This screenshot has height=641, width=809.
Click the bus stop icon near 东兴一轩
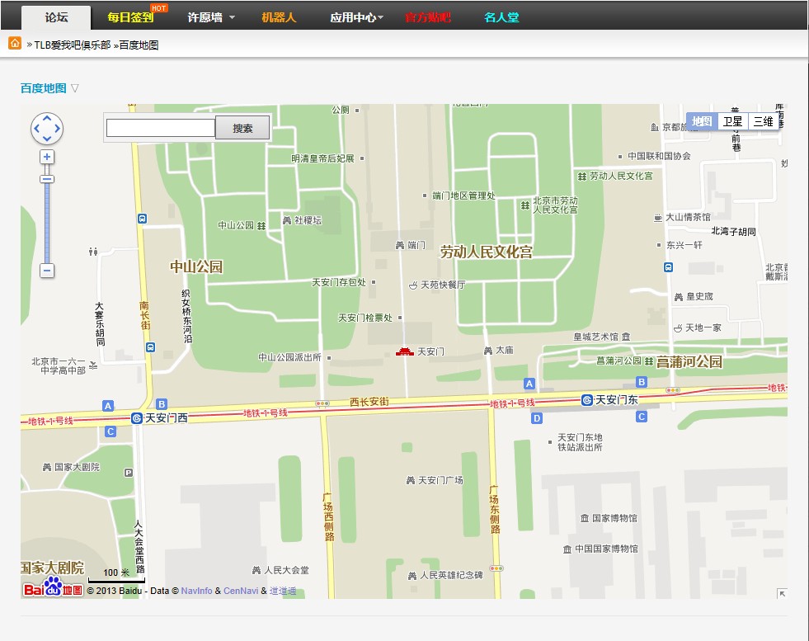[x=668, y=267]
